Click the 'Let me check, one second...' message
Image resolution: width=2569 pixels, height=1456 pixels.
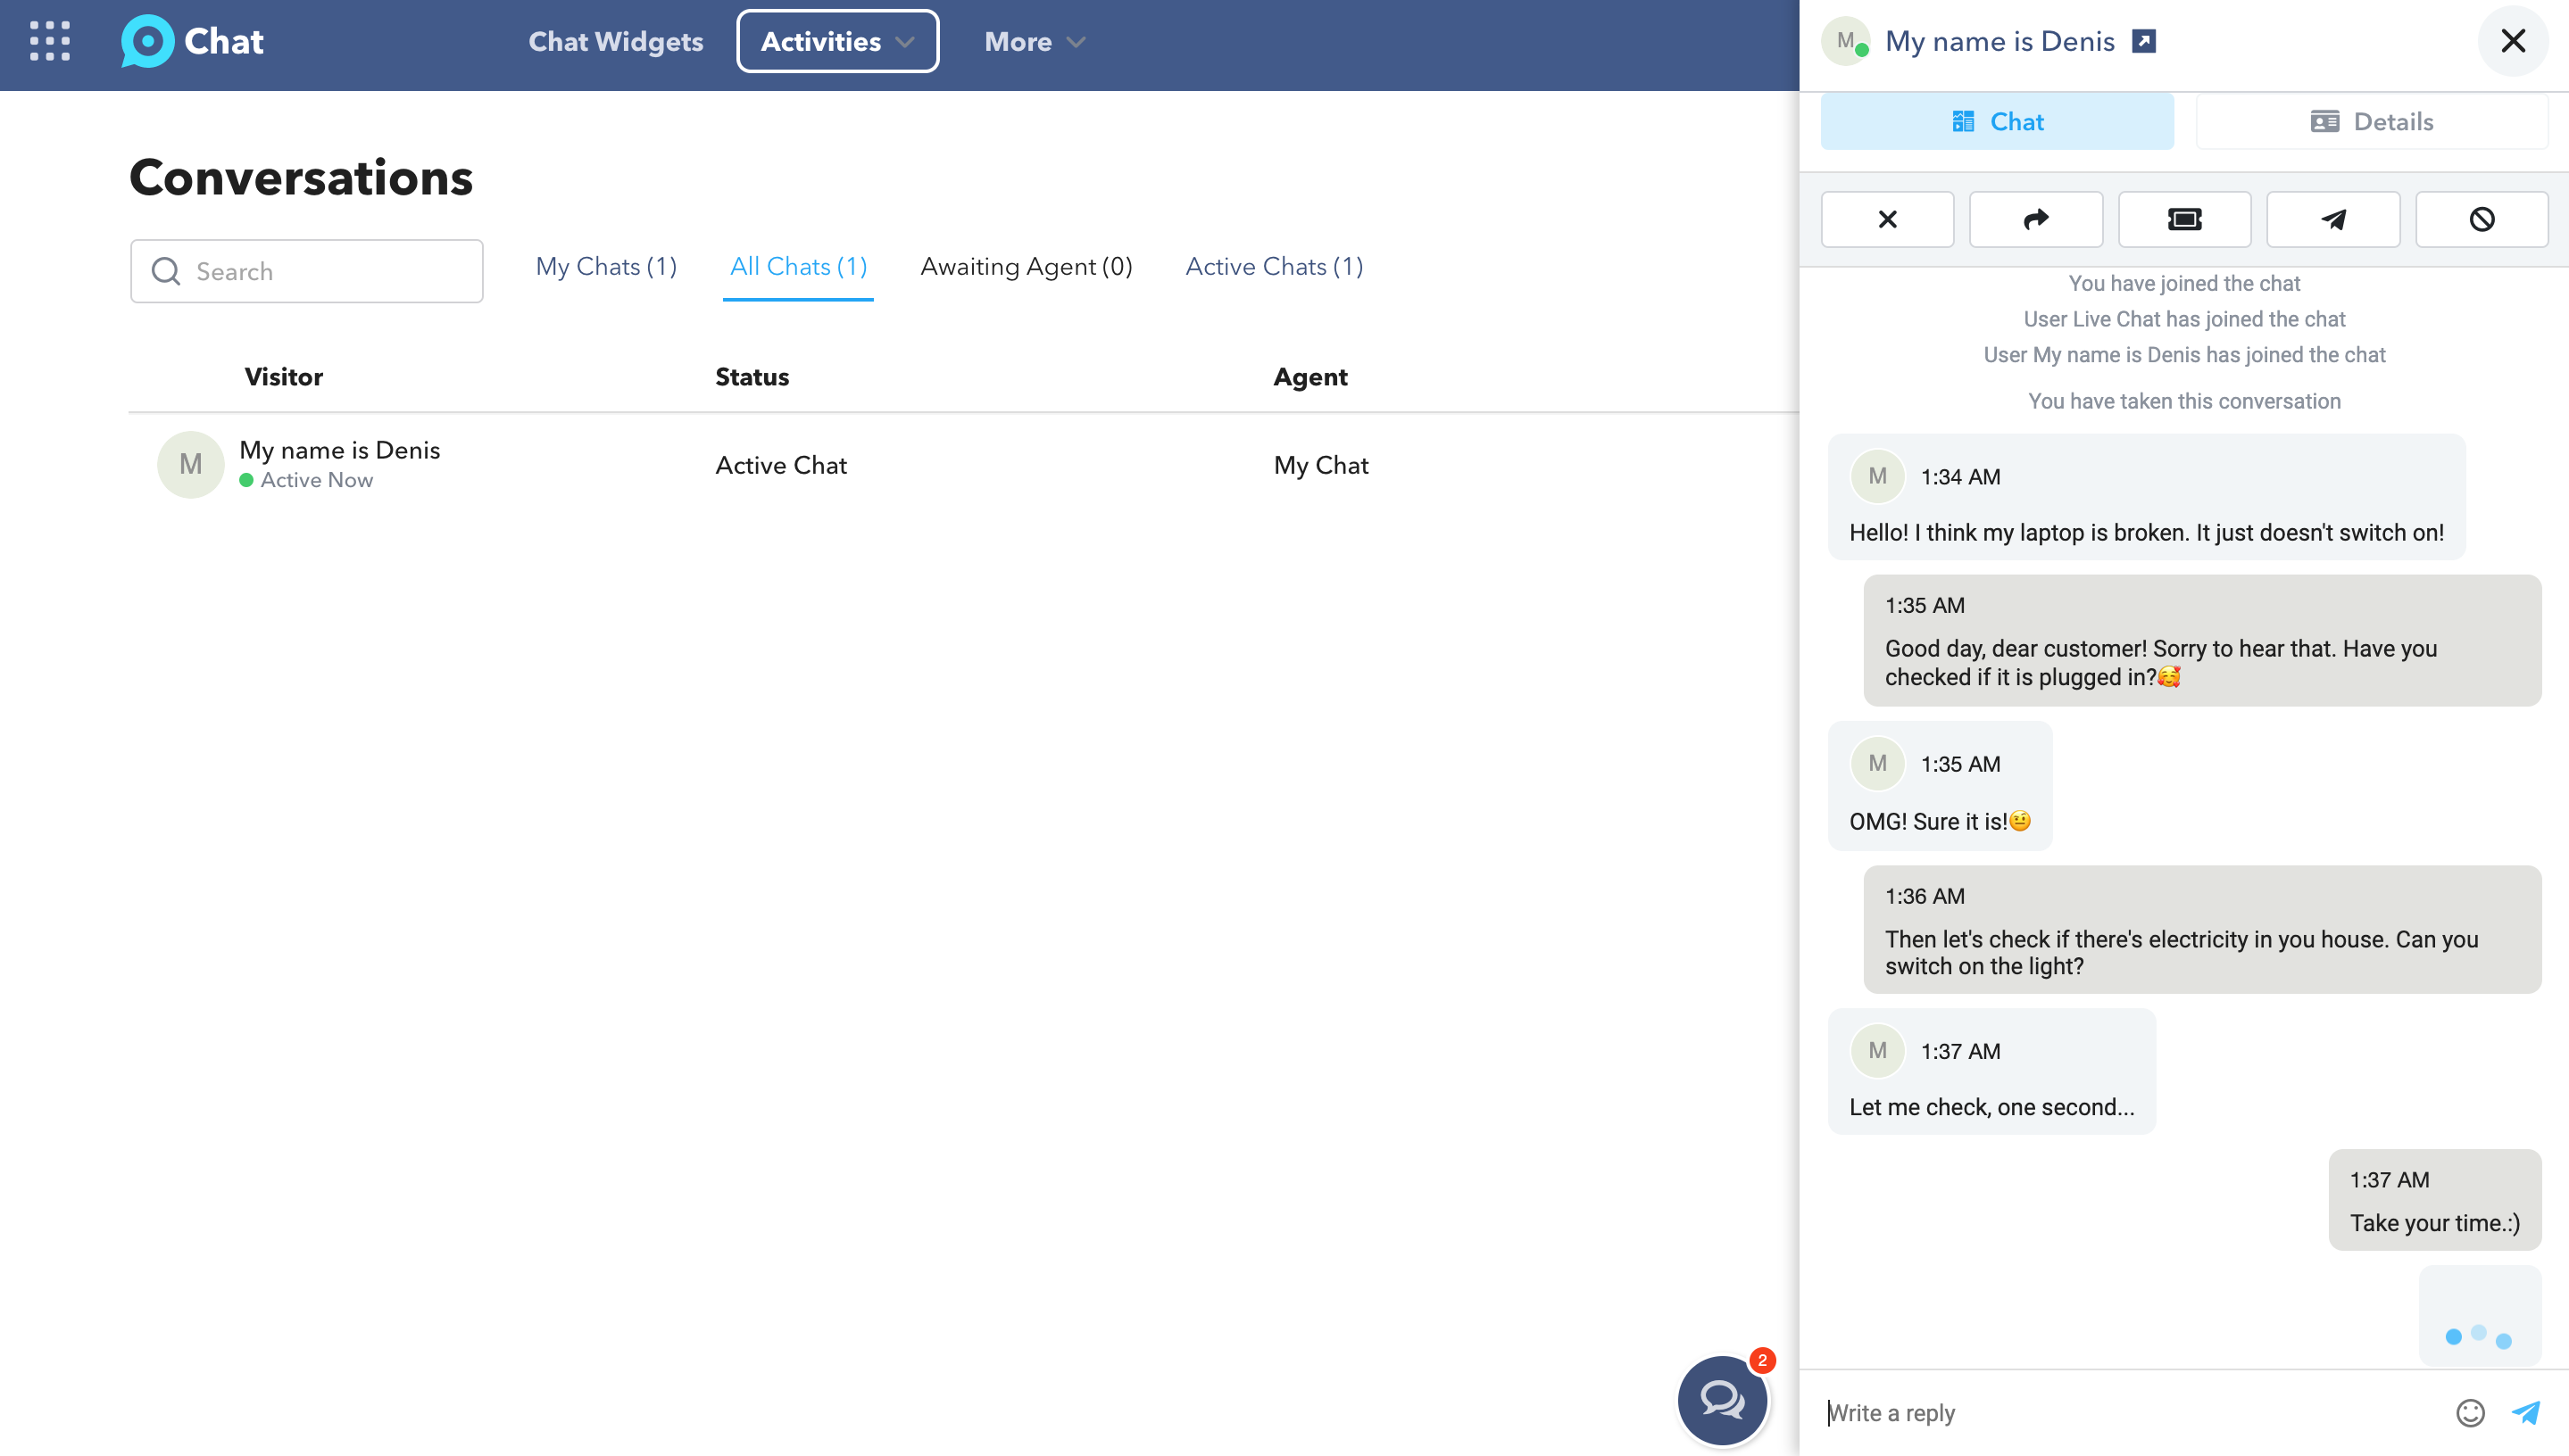(1991, 1072)
